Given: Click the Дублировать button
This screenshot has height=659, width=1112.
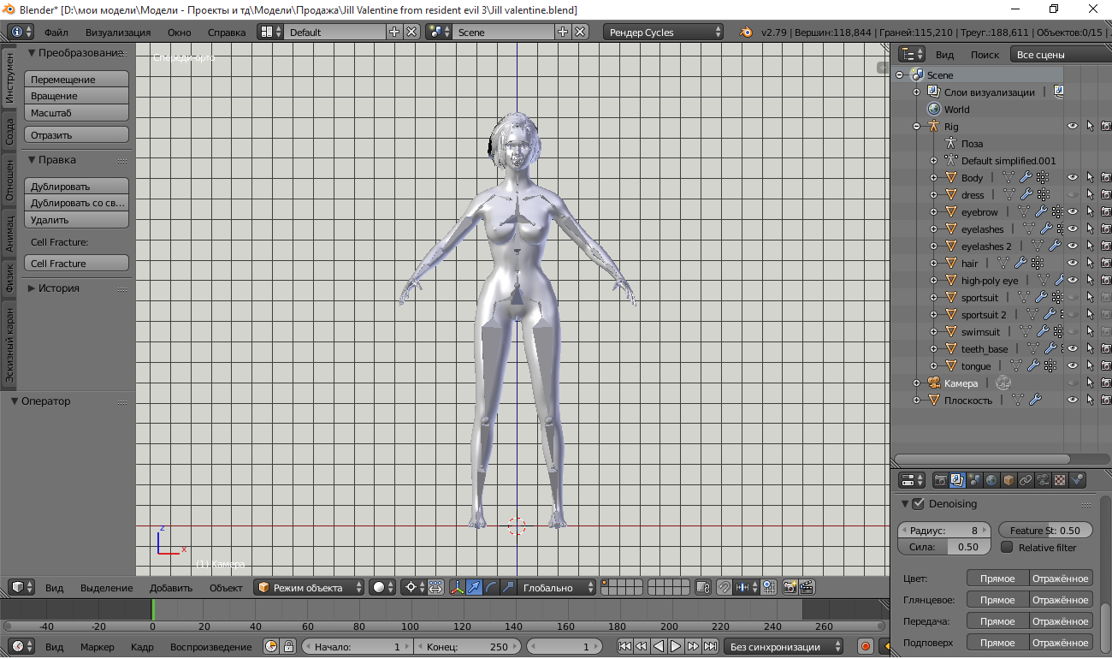Looking at the screenshot, I should pyautogui.click(x=75, y=186).
